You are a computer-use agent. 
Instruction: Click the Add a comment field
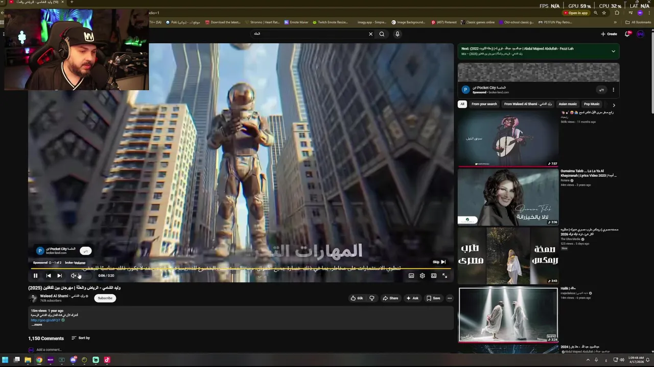click(x=49, y=350)
